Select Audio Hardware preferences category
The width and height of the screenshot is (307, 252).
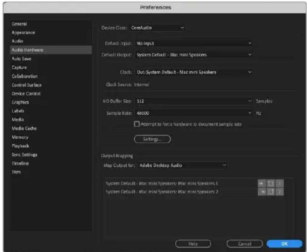pyautogui.click(x=51, y=50)
